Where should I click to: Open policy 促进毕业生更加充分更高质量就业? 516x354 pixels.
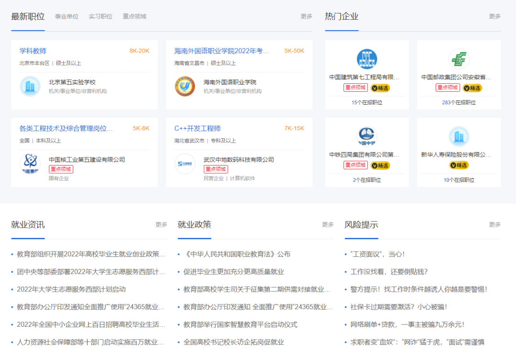tap(234, 272)
